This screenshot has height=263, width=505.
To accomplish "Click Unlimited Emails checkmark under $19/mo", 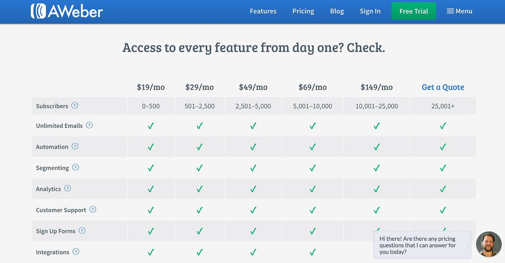I will [x=151, y=126].
